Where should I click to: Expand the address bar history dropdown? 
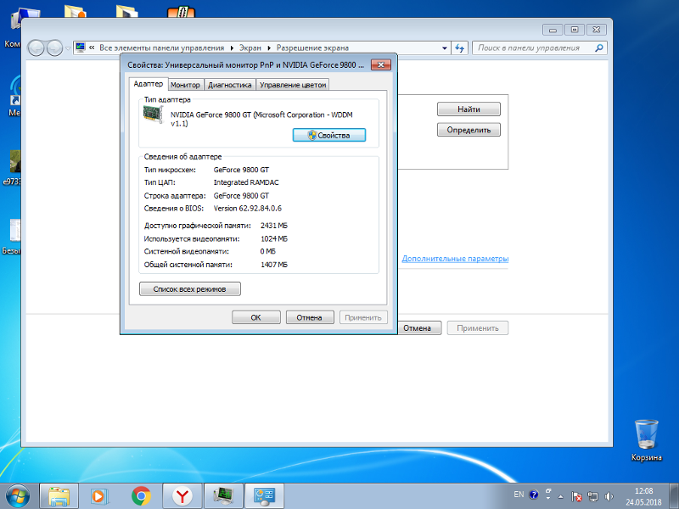pos(444,48)
